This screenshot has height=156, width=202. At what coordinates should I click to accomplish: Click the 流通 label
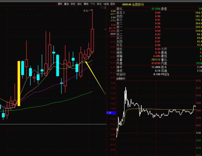164,71
